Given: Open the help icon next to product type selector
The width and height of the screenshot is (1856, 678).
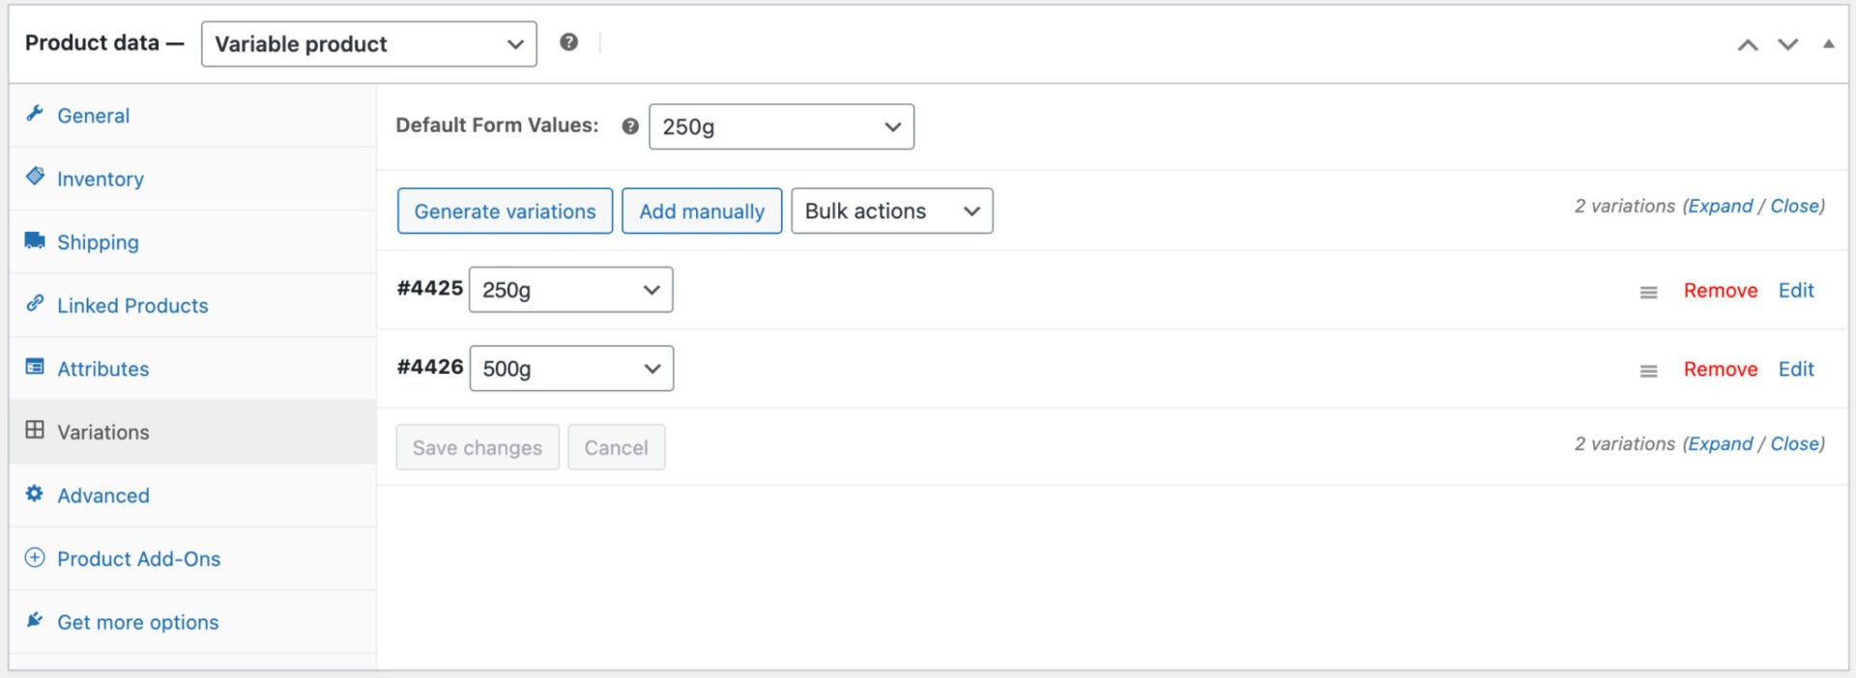Looking at the screenshot, I should (569, 42).
